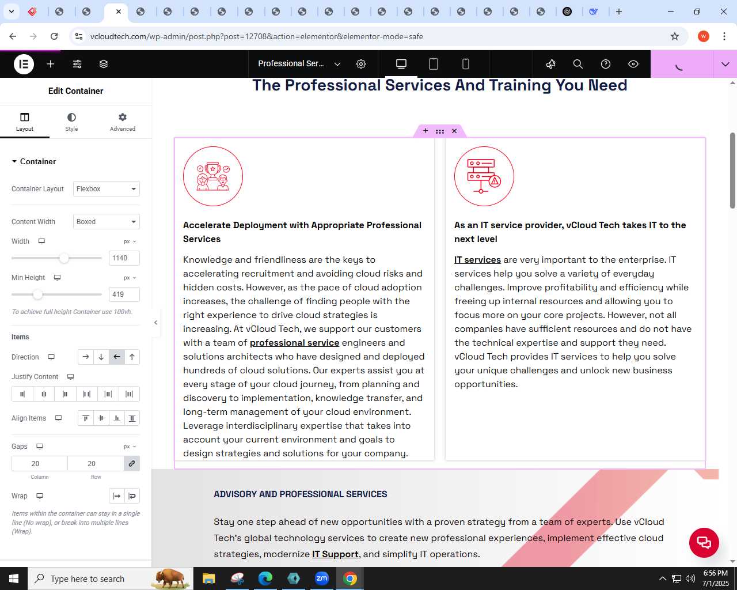Switch to the Style tab
Image resolution: width=737 pixels, height=590 pixels.
click(71, 122)
